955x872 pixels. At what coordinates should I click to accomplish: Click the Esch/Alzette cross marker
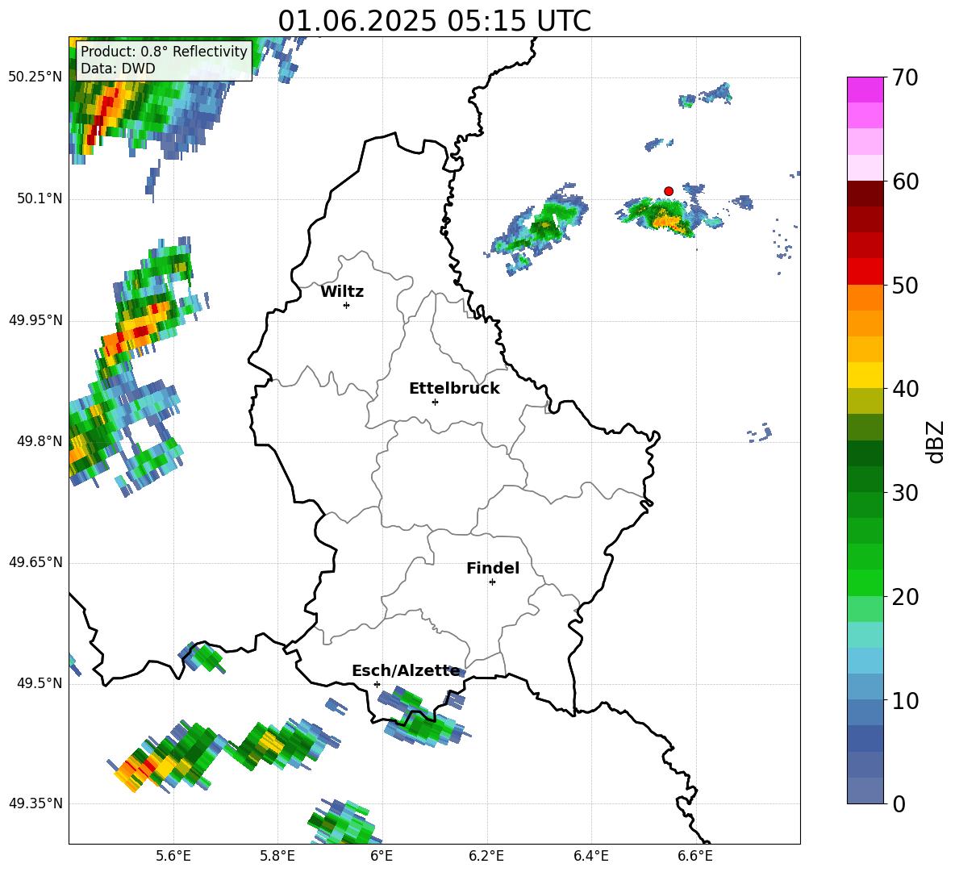pos(377,684)
